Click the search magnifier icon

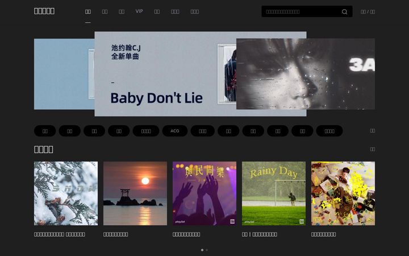[344, 12]
